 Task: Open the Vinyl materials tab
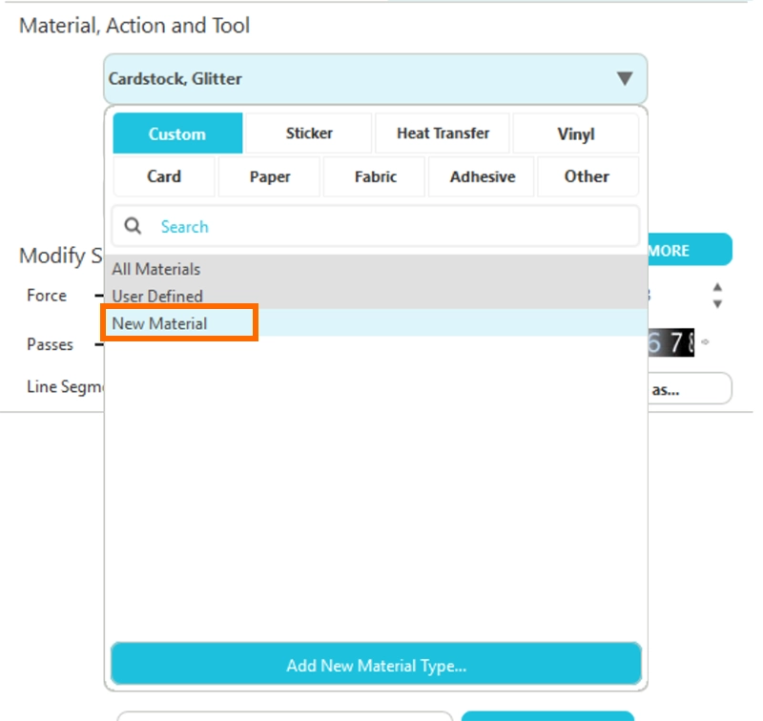tap(575, 134)
